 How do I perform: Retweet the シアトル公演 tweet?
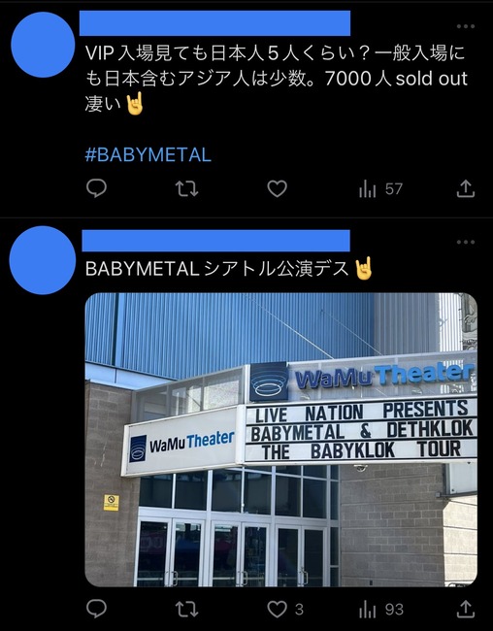(186, 610)
